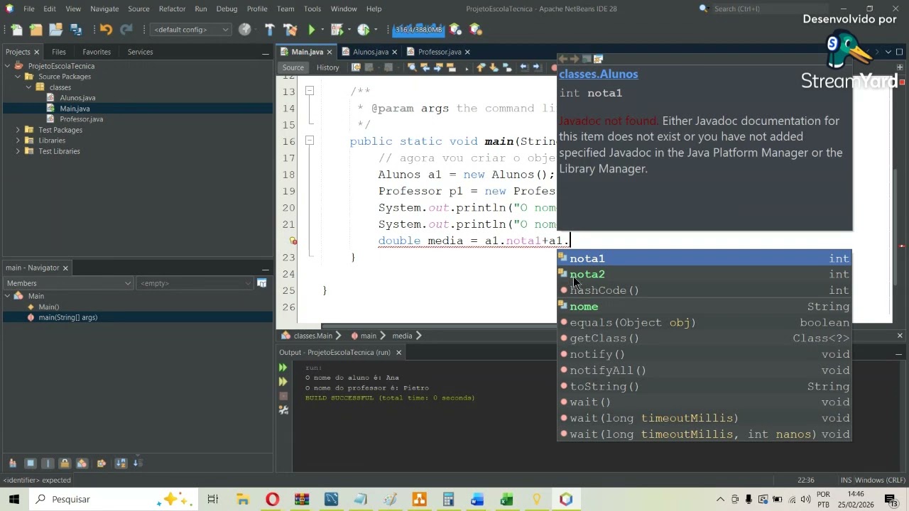909x511 pixels.
Task: Click javadoc popup back arrow
Action: pyautogui.click(x=563, y=59)
